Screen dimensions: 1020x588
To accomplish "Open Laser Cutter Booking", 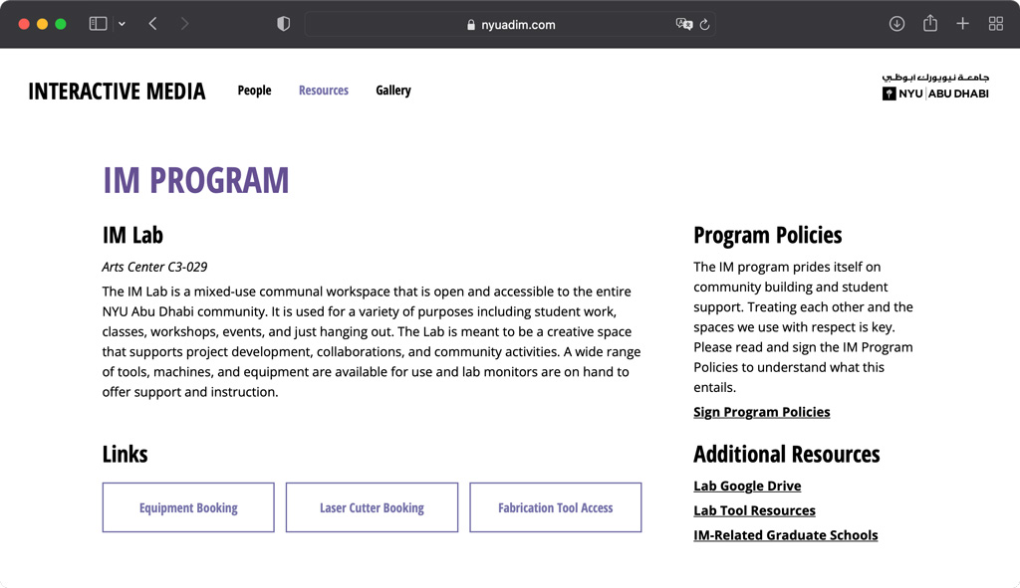I will click(x=372, y=507).
